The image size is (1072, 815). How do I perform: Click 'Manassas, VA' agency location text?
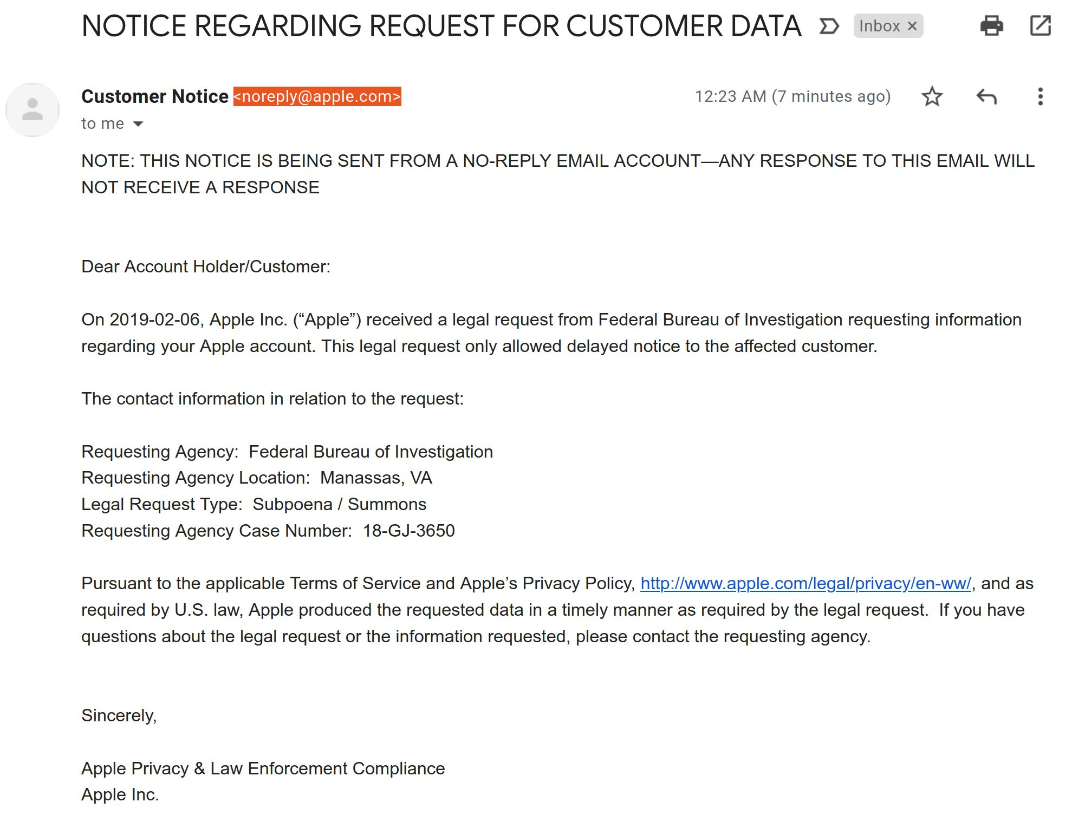(376, 478)
